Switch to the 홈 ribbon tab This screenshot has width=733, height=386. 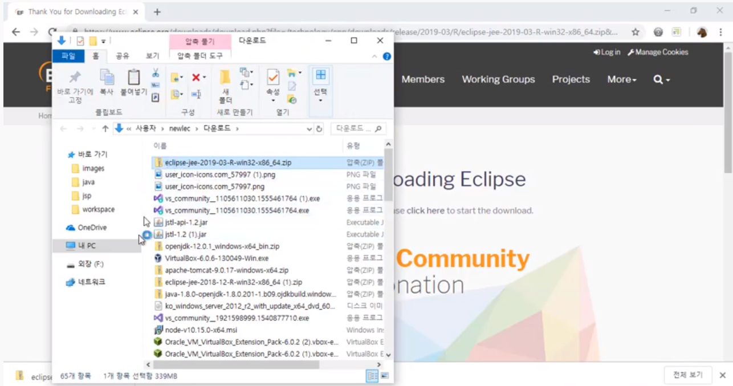point(96,56)
